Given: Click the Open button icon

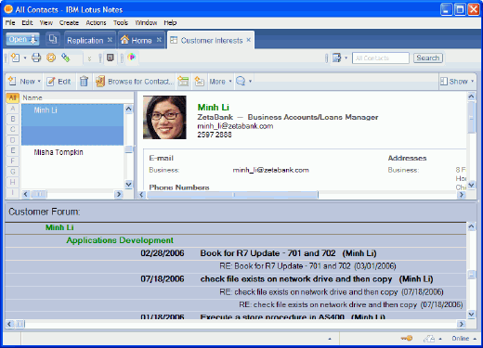Looking at the screenshot, I should (x=22, y=40).
